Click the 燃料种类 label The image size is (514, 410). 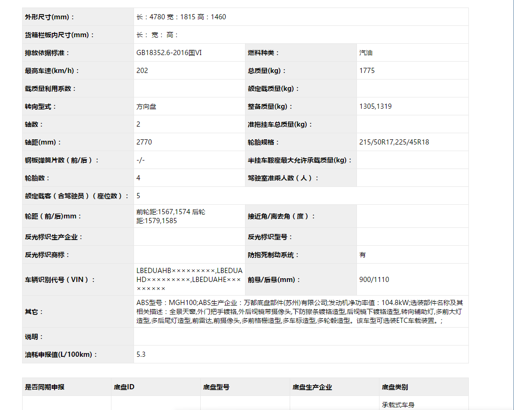point(263,53)
